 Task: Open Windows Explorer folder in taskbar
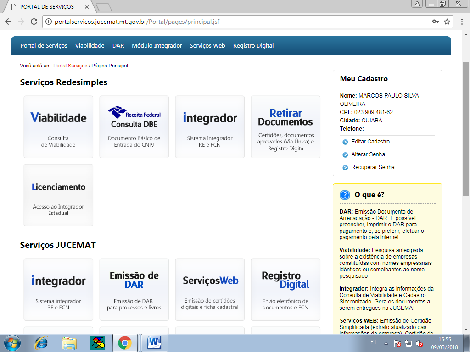[70, 343]
